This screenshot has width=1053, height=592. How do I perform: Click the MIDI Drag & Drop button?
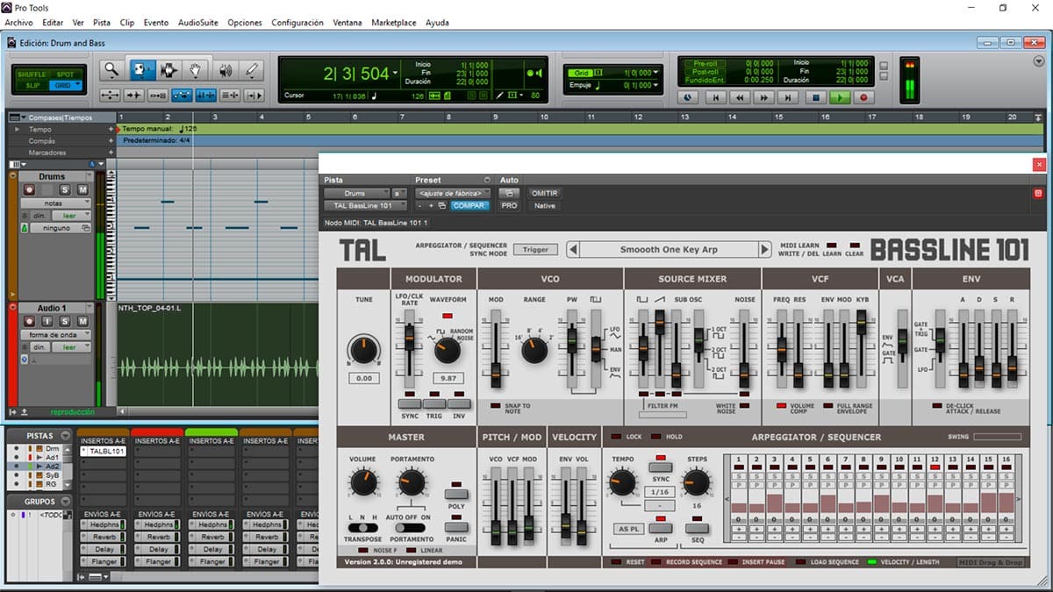click(x=992, y=562)
